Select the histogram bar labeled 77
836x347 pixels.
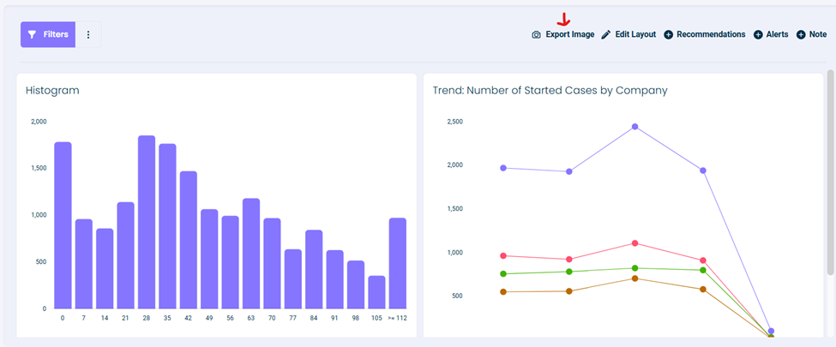coord(292,279)
